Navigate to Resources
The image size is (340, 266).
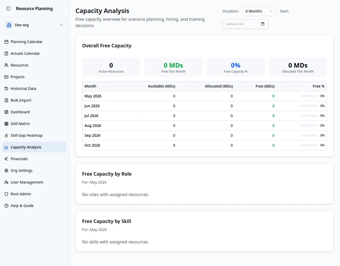[35, 65]
